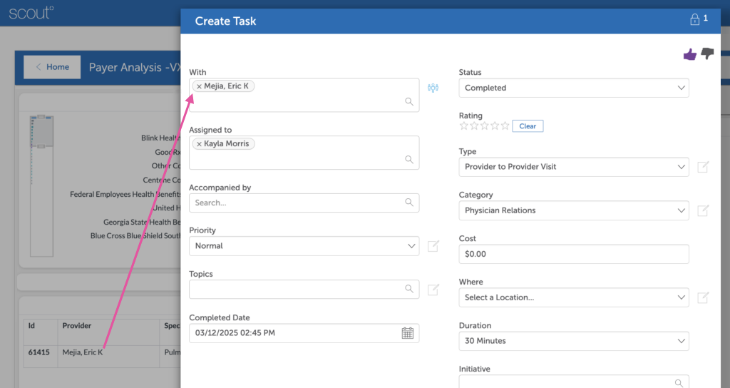Open the Priority dropdown set to Normal
The image size is (730, 388).
(304, 246)
